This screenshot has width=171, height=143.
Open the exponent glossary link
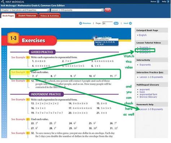point(145,89)
